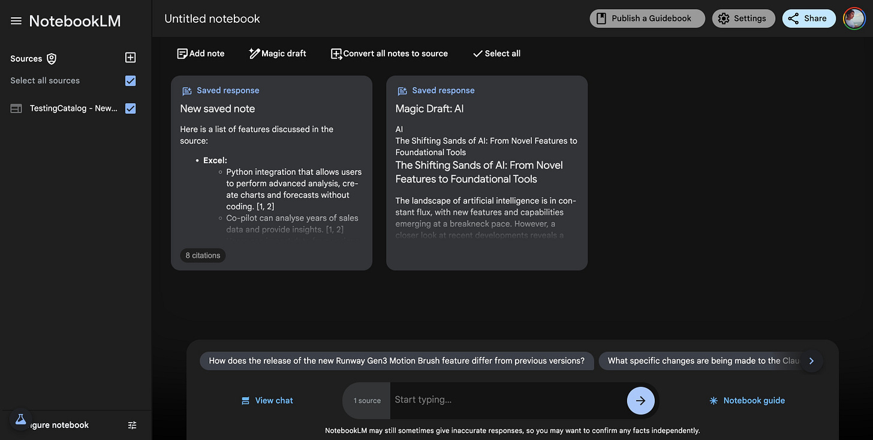
Task: Add a new source with plus icon
Action: [x=130, y=57]
